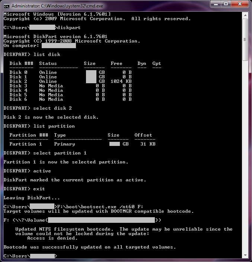
Task: Maximize the command prompt window
Action: click(x=226, y=4)
